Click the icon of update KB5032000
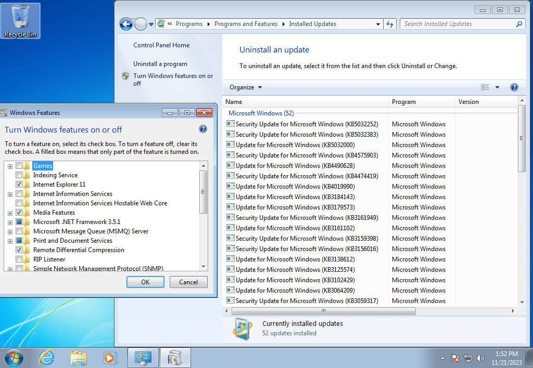Viewport: 533px width, 368px height. pyautogui.click(x=231, y=144)
